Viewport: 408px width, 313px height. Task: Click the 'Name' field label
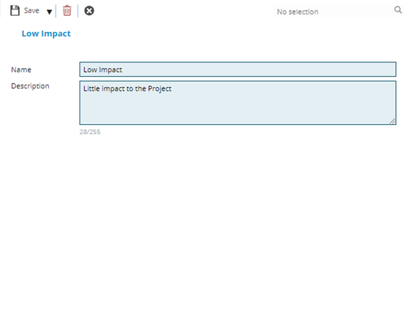point(21,69)
